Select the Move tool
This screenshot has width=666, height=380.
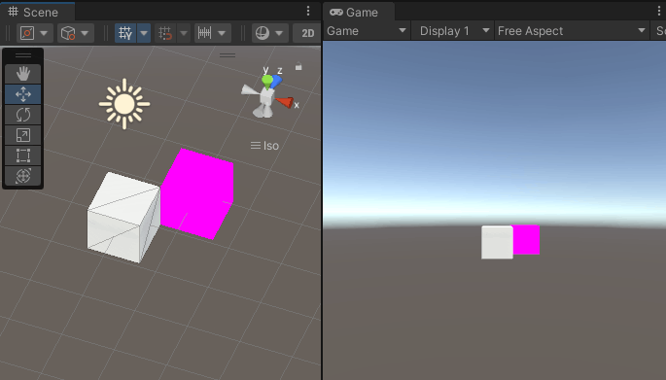click(x=23, y=94)
